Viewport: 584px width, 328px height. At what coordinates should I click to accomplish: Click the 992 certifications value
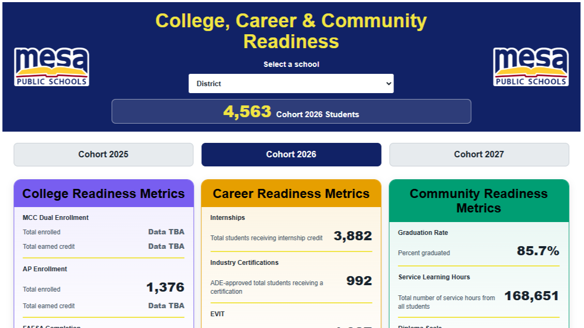coord(359,281)
